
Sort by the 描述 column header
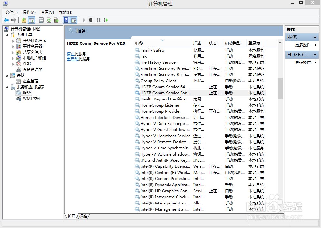(x=199, y=43)
